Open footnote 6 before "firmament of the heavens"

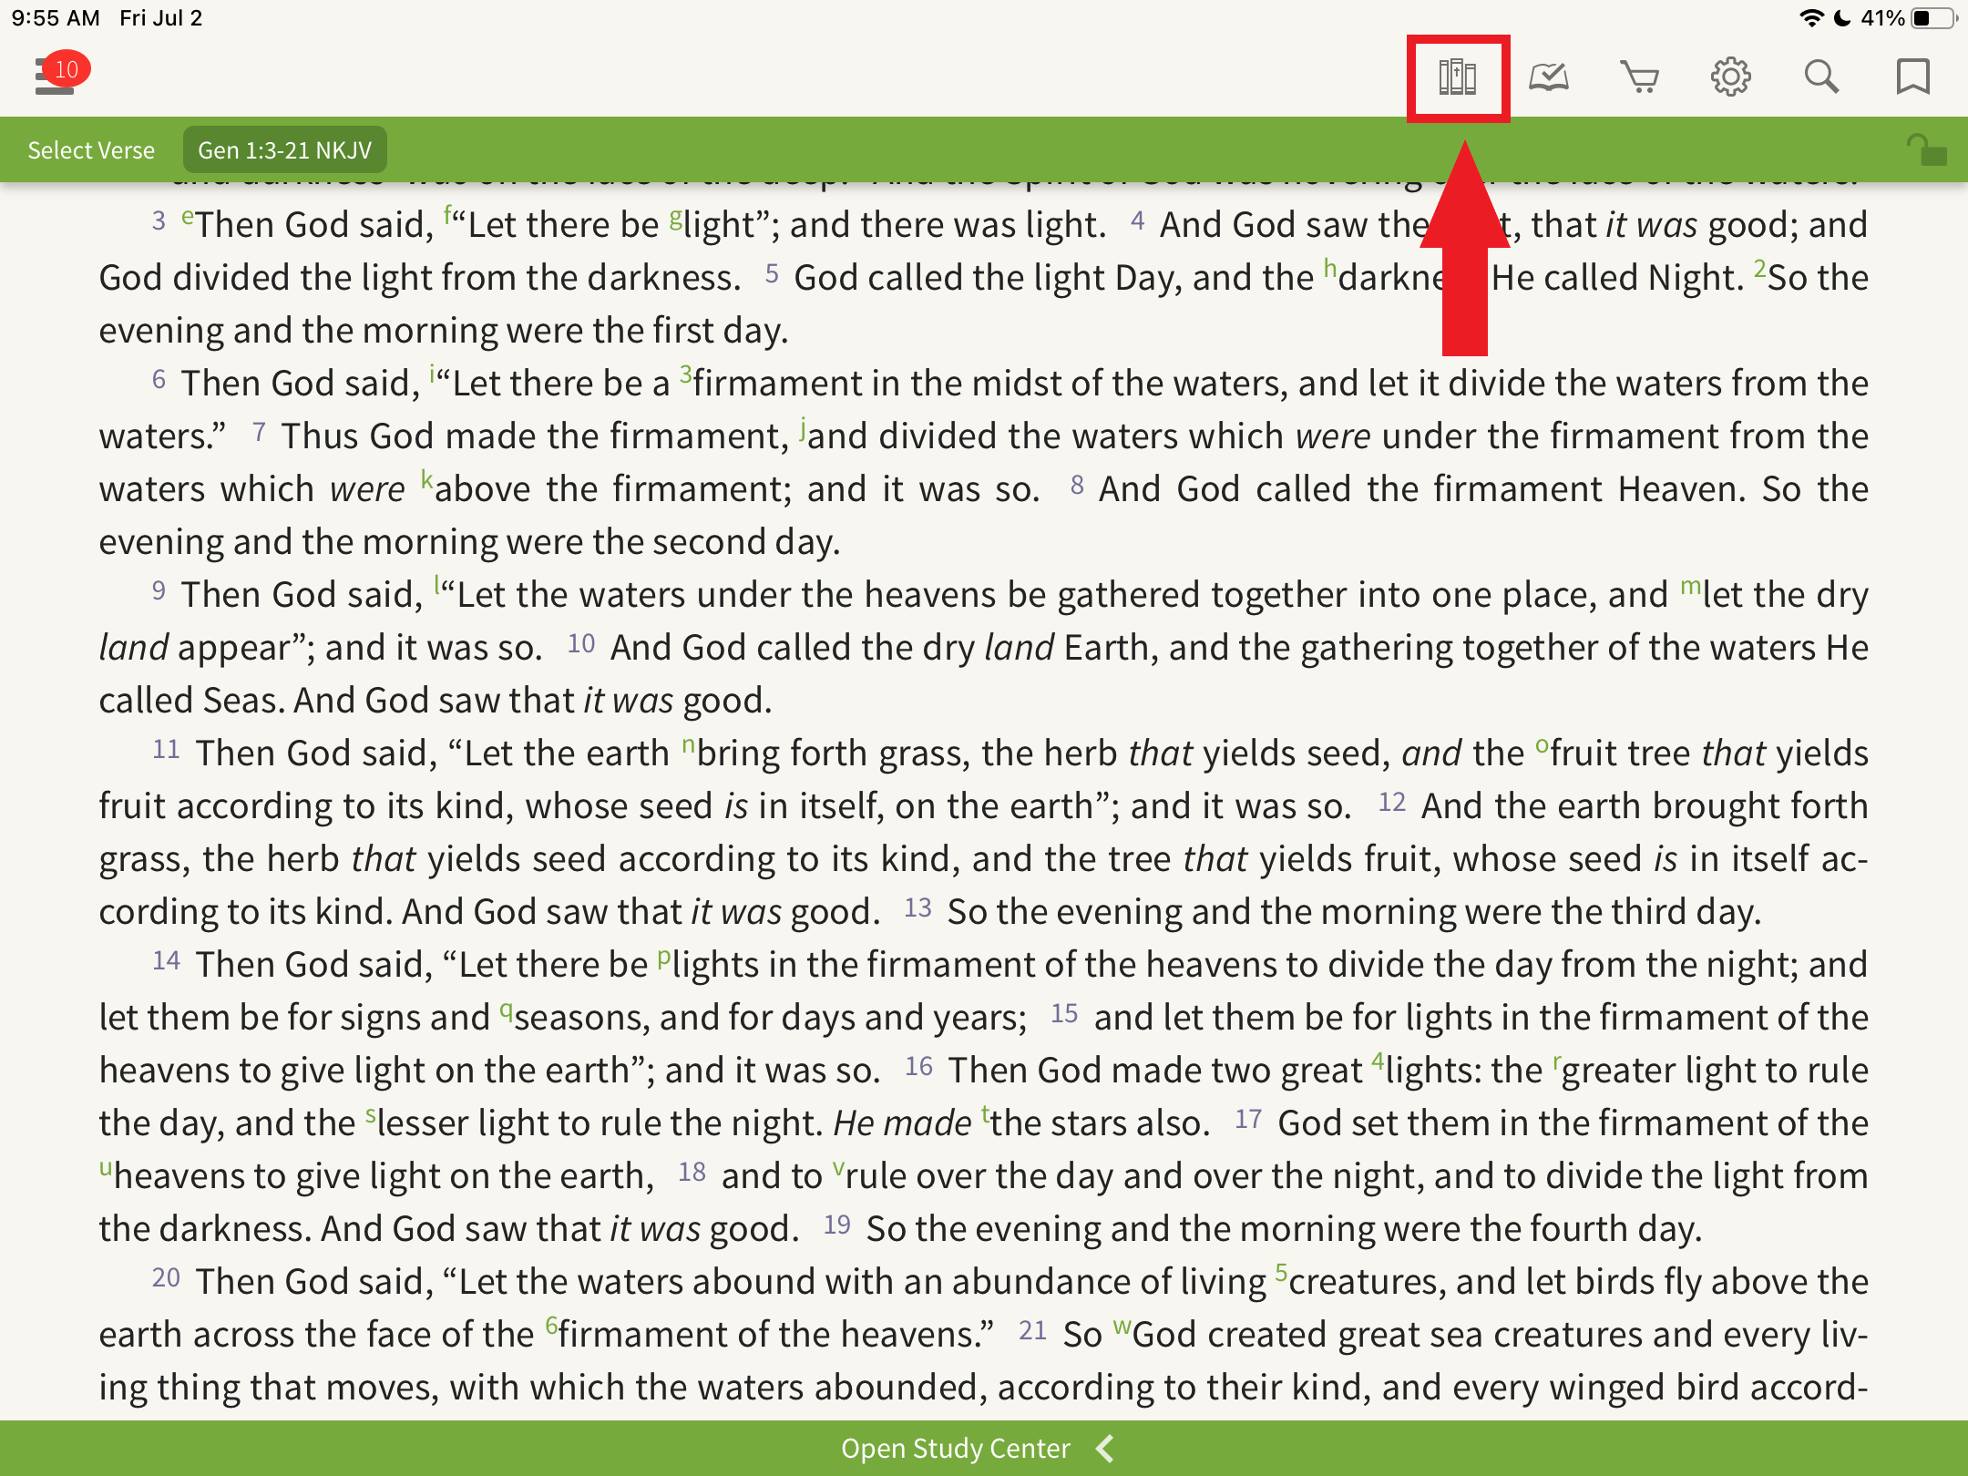(551, 1325)
